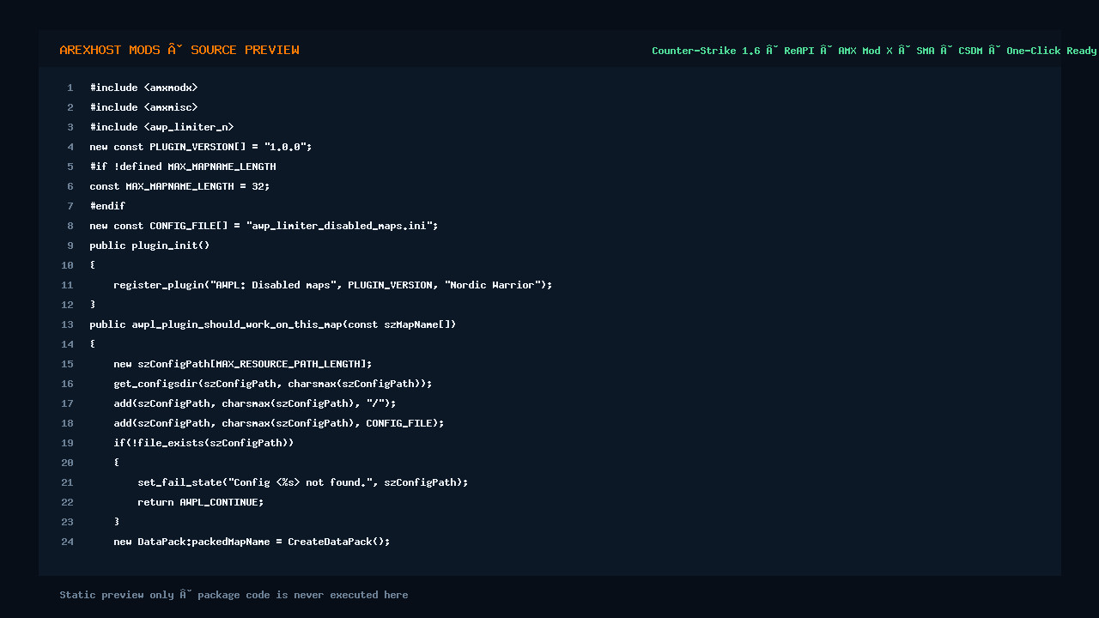Click the CreateDataPack line
Image resolution: width=1099 pixels, height=618 pixels.
(252, 542)
